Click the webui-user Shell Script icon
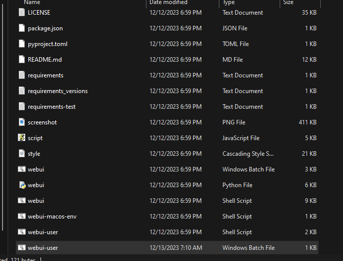 22,232
